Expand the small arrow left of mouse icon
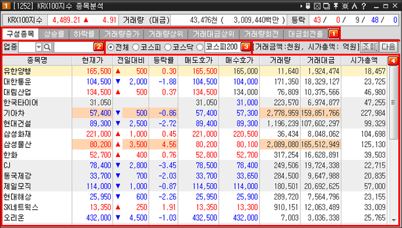Screen dimensions: 402x228 pyautogui.click(x=301, y=6)
